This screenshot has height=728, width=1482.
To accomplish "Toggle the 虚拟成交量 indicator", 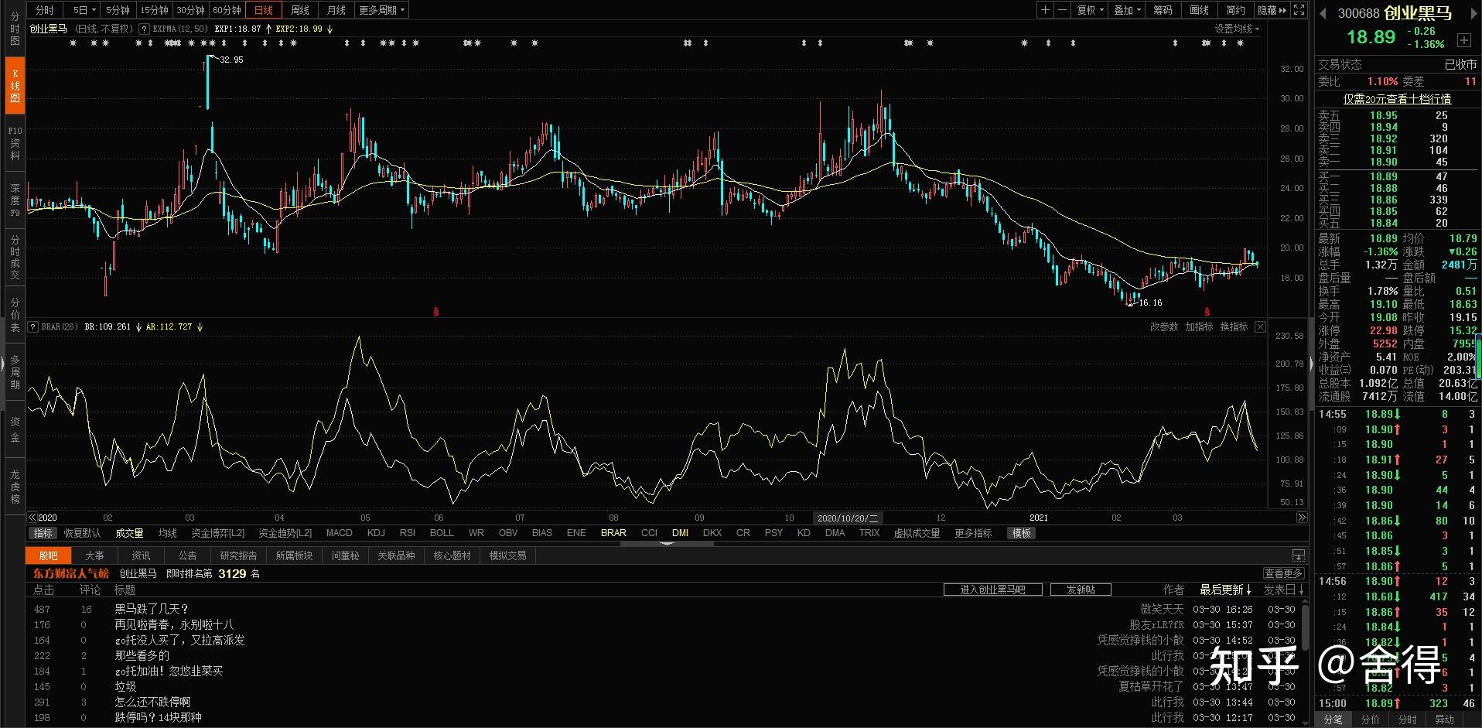I will [x=917, y=533].
